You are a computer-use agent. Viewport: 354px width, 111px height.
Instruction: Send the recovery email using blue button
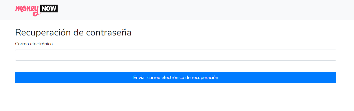pos(175,78)
